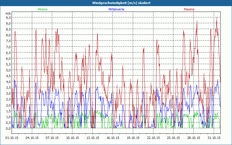Click the '9,0' y-axis value
This screenshot has width=232, height=145.
pyautogui.click(x=8, y=23)
